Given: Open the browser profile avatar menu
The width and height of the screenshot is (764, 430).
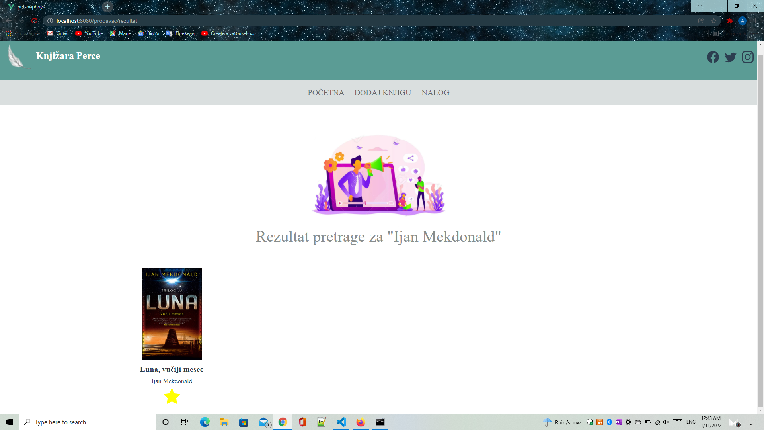Looking at the screenshot, I should pyautogui.click(x=743, y=21).
